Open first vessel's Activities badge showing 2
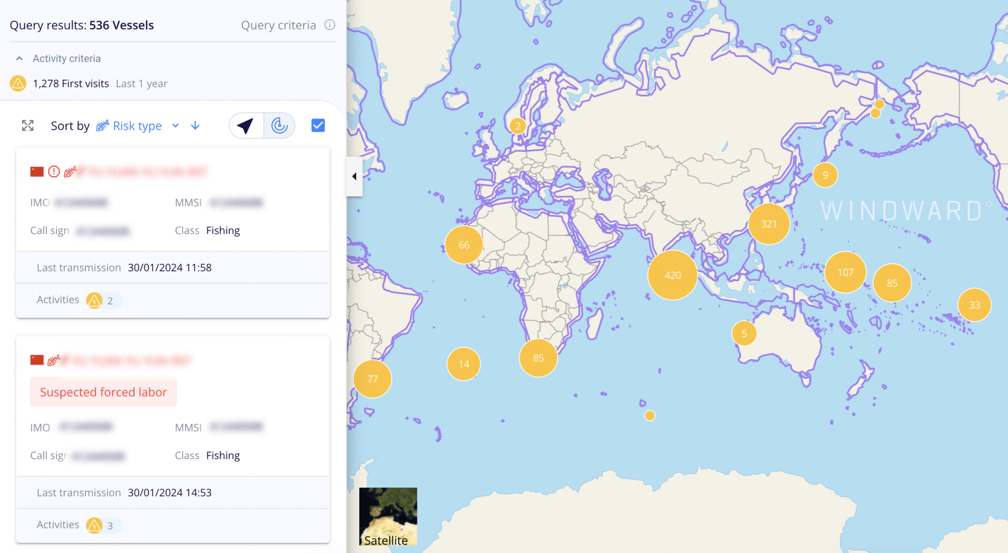 102,300
